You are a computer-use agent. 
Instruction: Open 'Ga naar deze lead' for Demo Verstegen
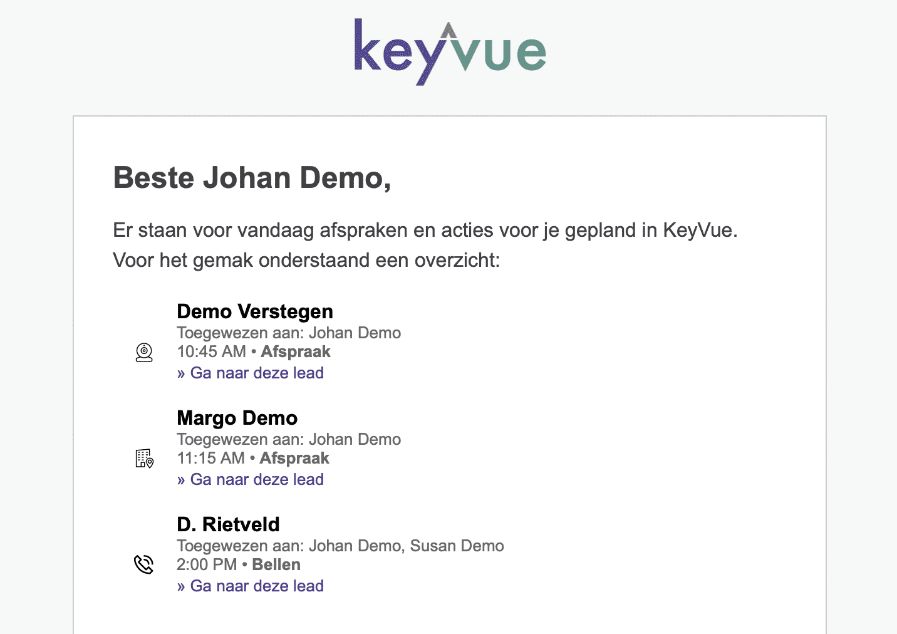point(250,373)
